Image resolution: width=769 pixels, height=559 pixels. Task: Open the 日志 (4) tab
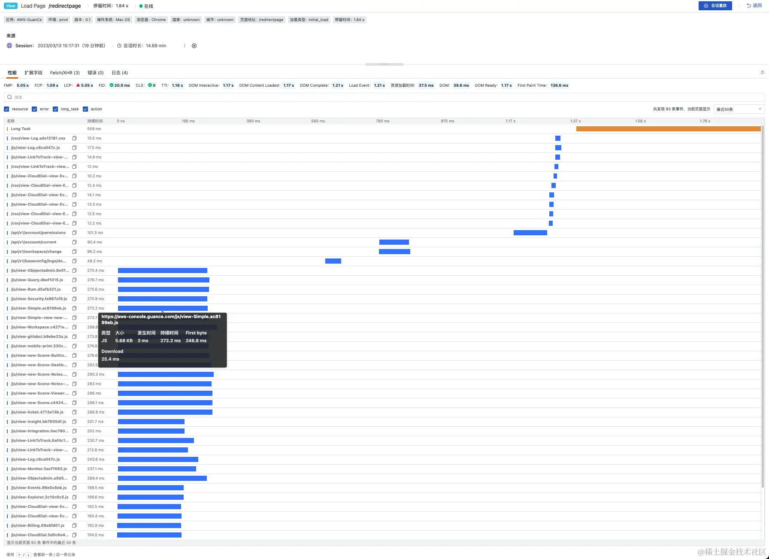(x=120, y=73)
